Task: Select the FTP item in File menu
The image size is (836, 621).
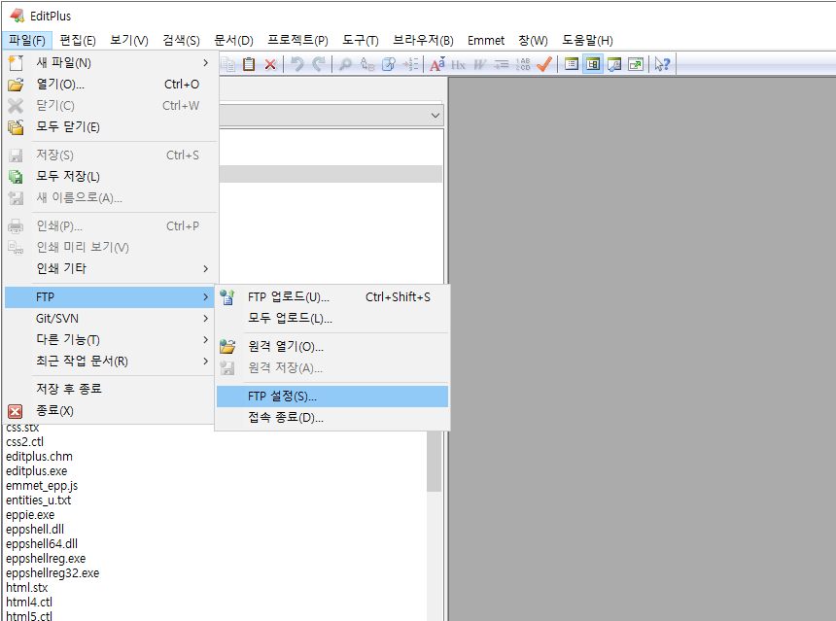Action: [x=109, y=297]
